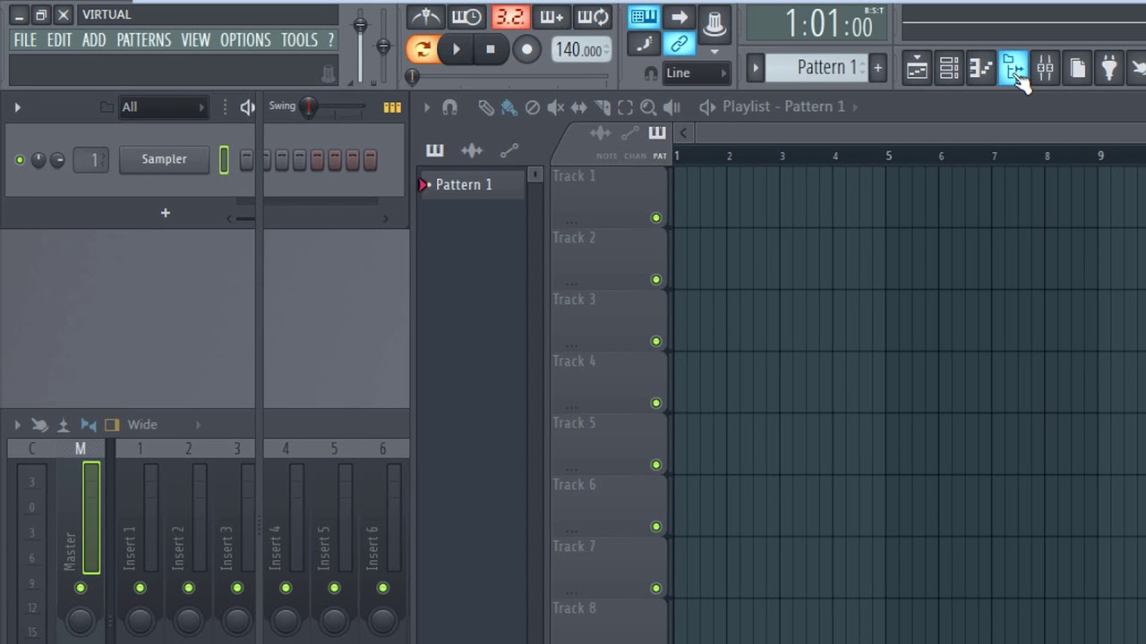Toggle wait for input before playing
1146x644 pixels.
(466, 16)
